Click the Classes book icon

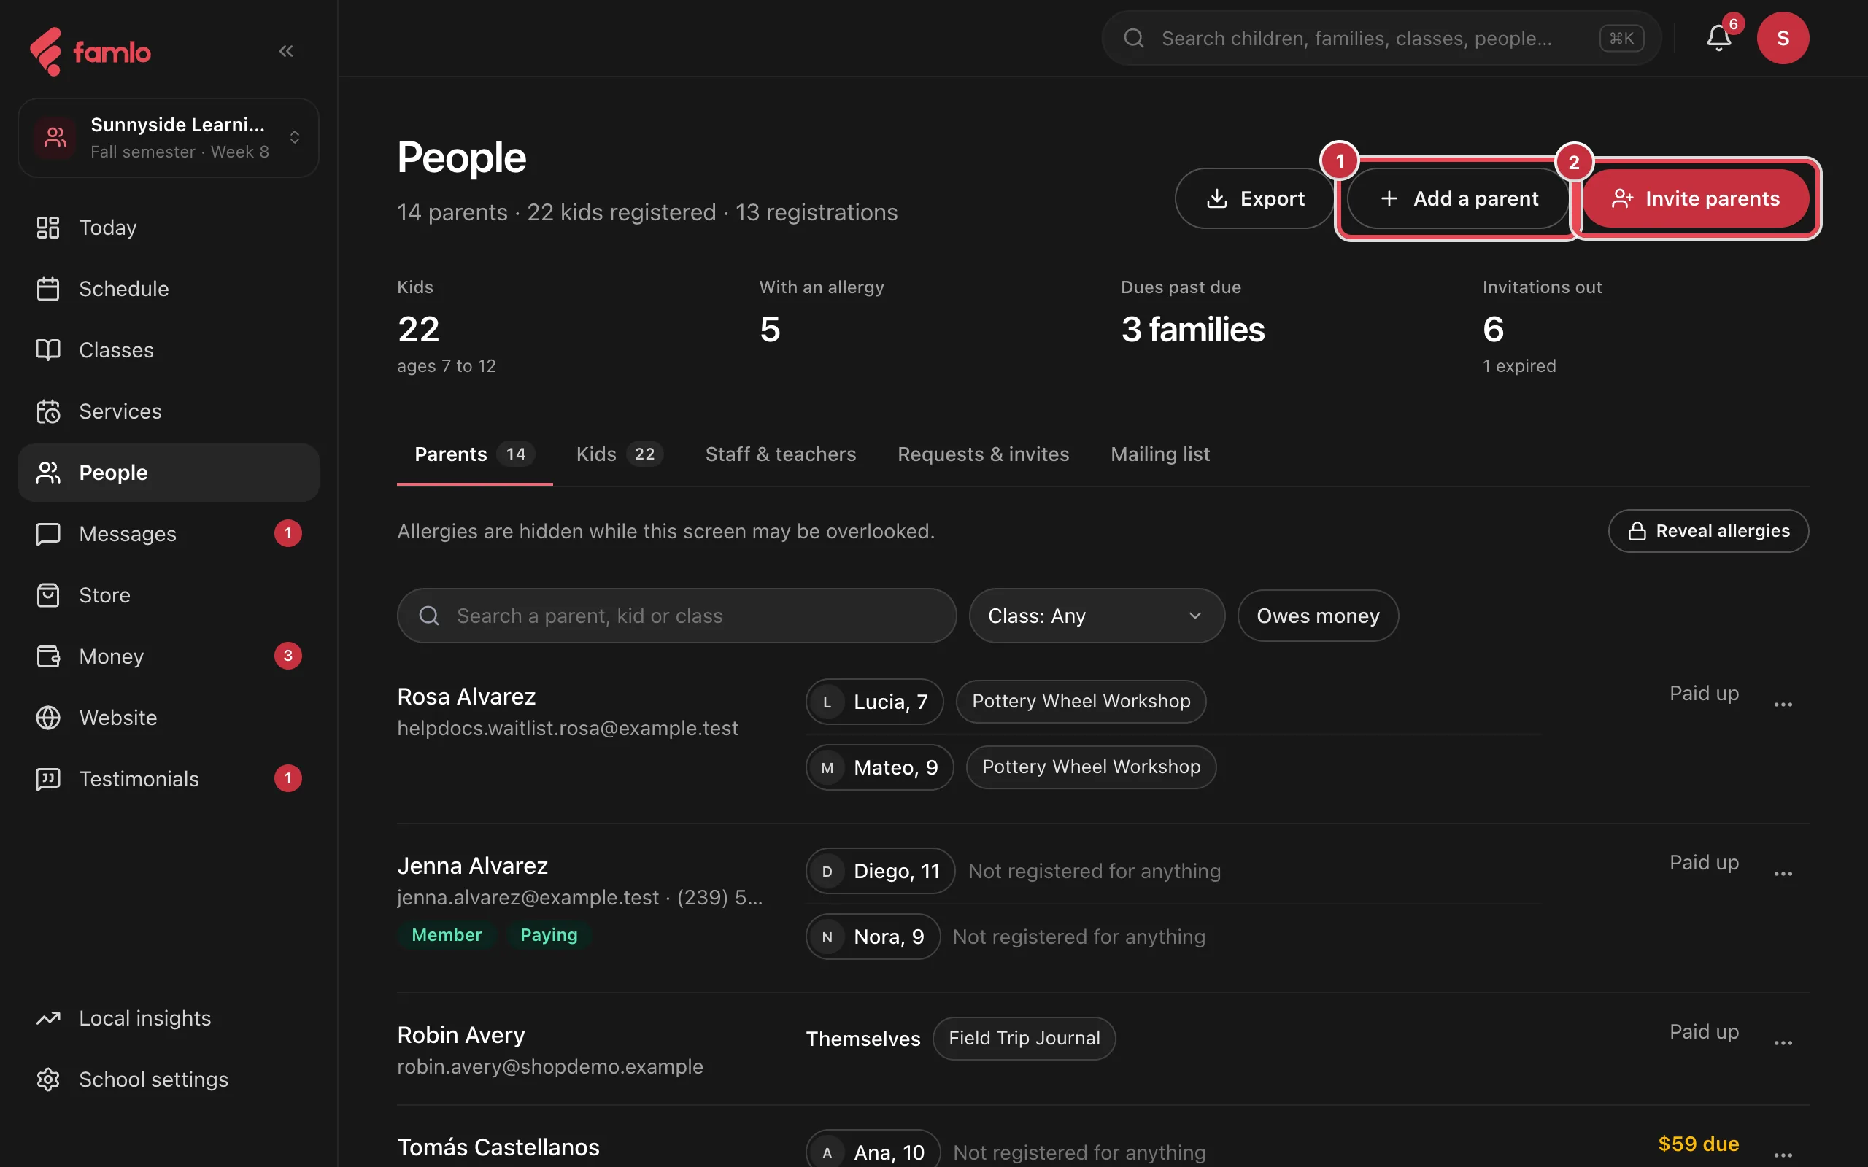48,349
